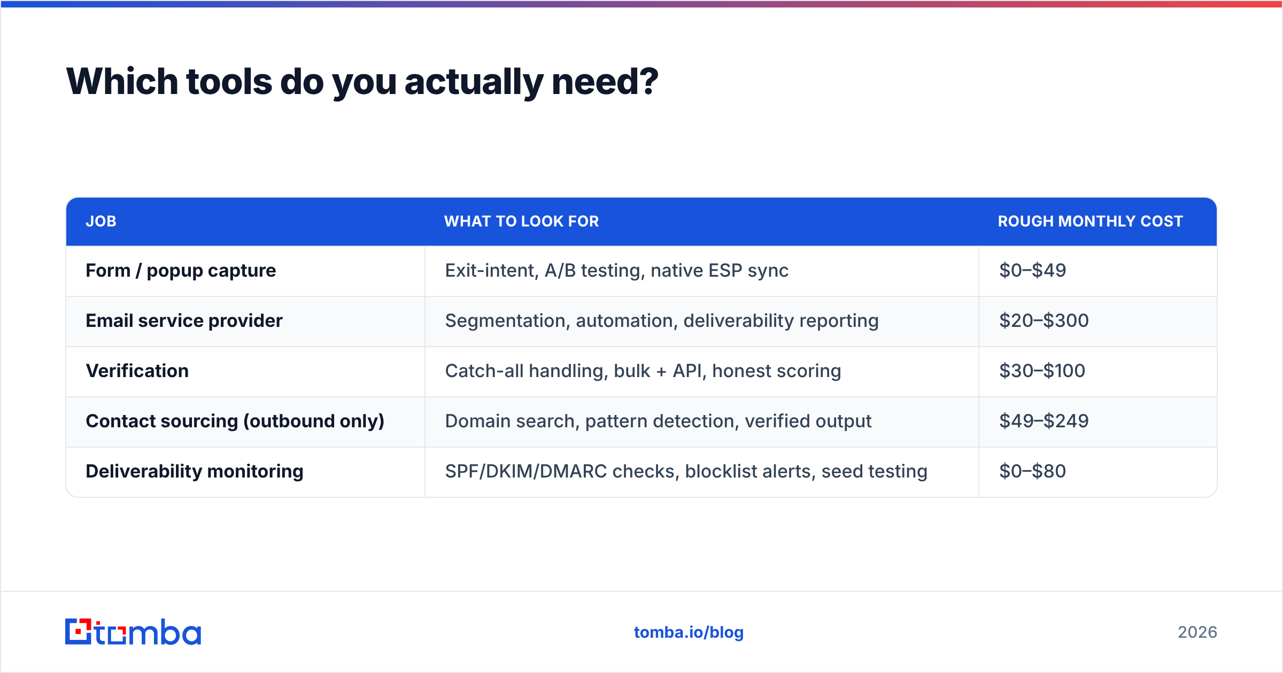Click the 'Verification' row label
This screenshot has height=673, width=1283.
[137, 371]
